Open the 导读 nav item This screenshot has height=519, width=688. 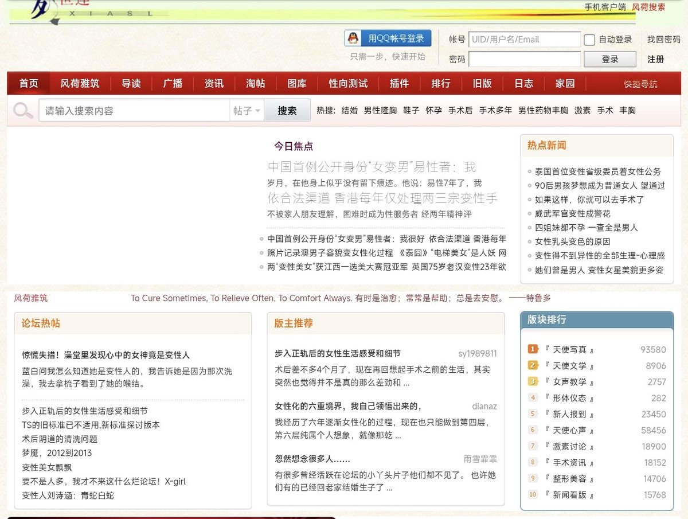[131, 84]
